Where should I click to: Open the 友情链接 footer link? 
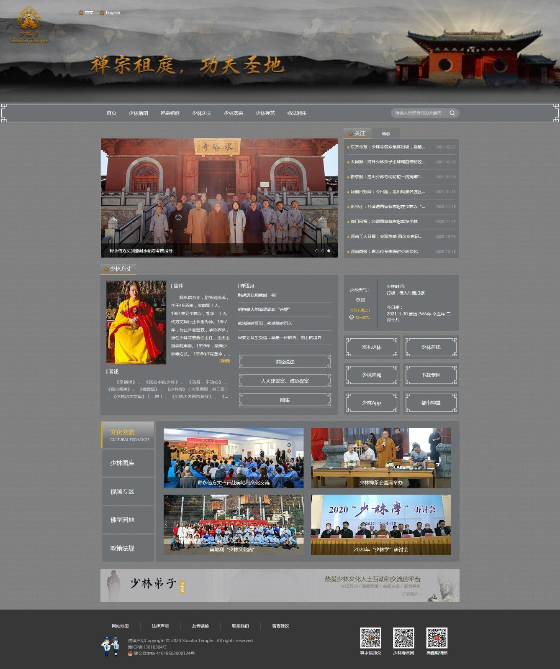(x=200, y=626)
